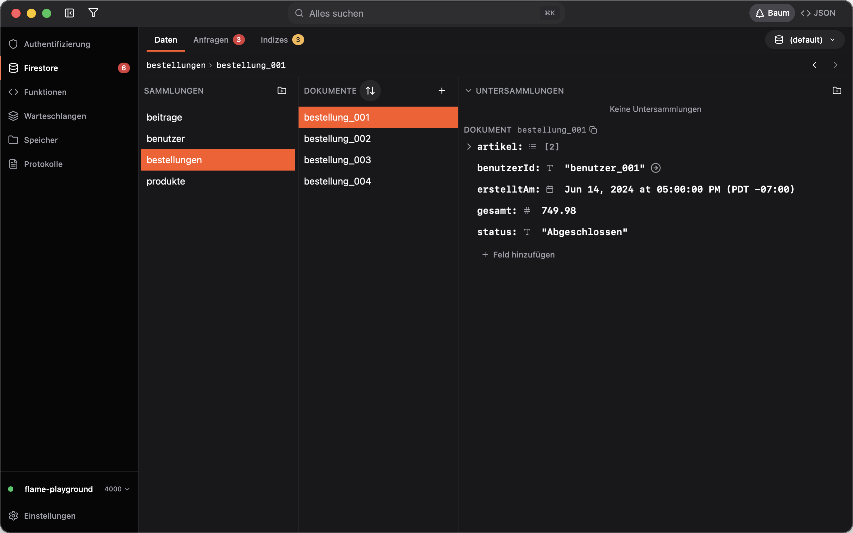Image resolution: width=853 pixels, height=533 pixels.
Task: Click the gesamt number type icon
Action: point(527,211)
